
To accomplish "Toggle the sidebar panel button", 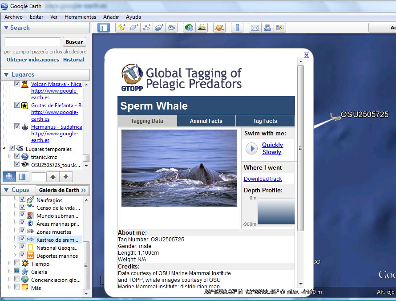I will tap(104, 28).
